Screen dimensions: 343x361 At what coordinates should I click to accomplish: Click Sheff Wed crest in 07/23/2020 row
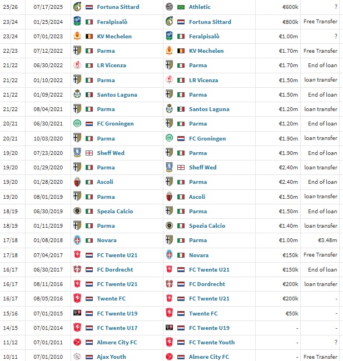point(77,153)
